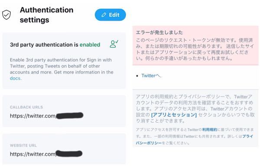Image resolution: width=260 pixels, height=166 pixels.
Task: Click the shield checkmark icon
Action: (x=6, y=15)
